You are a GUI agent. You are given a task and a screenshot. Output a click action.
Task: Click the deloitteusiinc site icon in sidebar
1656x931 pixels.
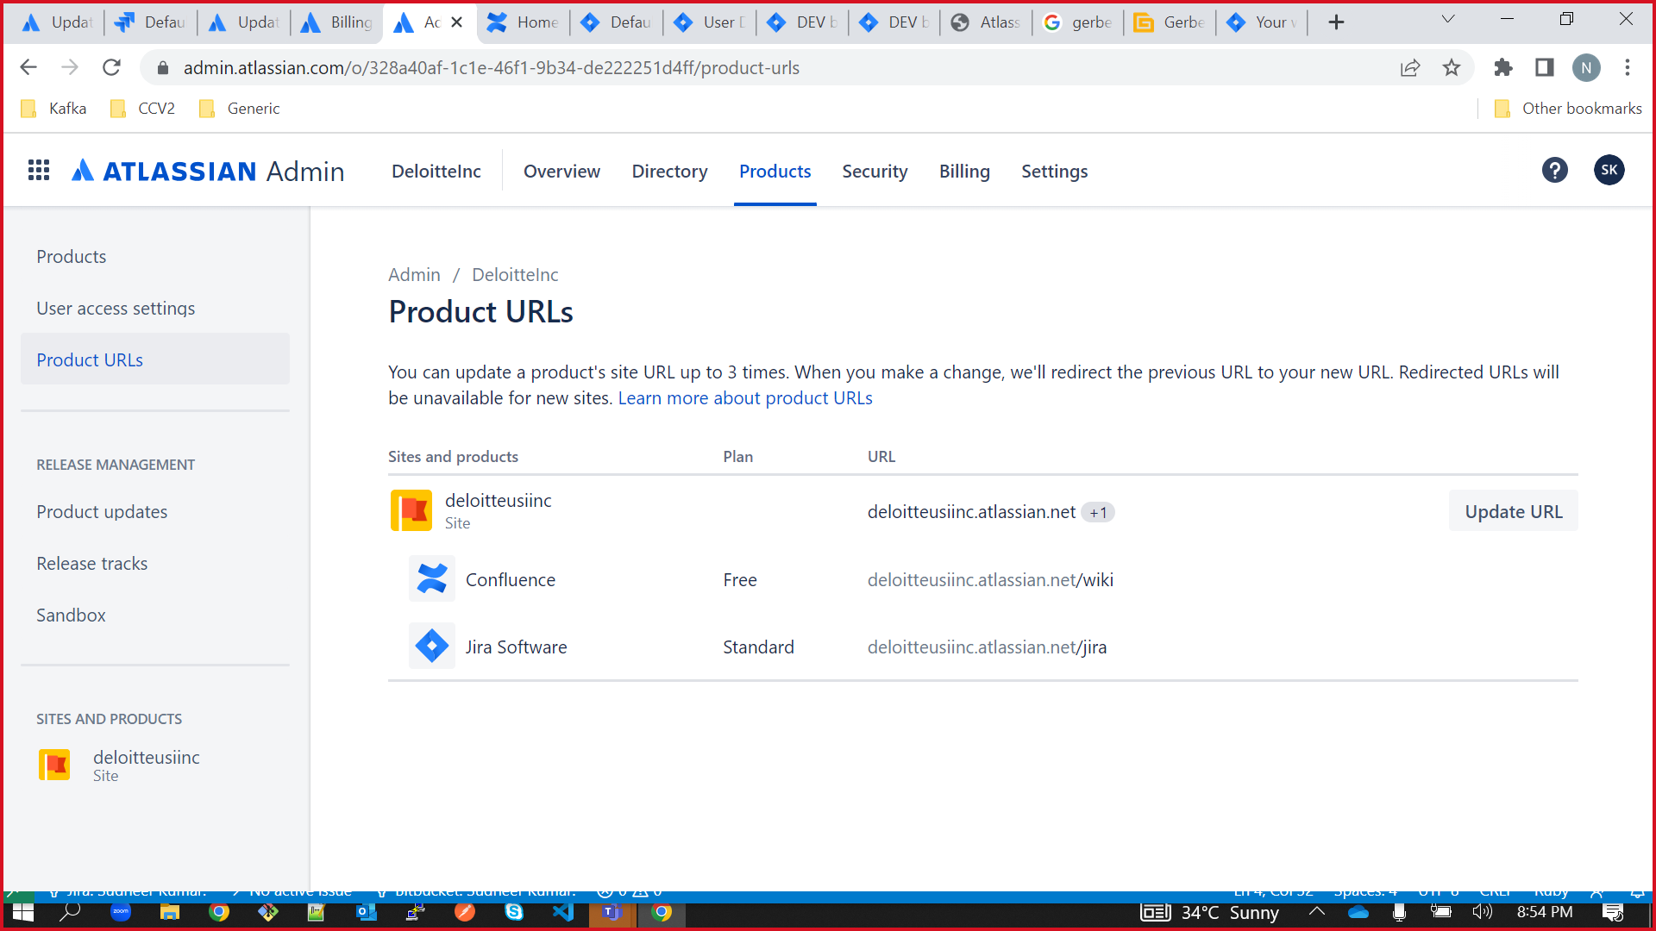click(x=54, y=765)
